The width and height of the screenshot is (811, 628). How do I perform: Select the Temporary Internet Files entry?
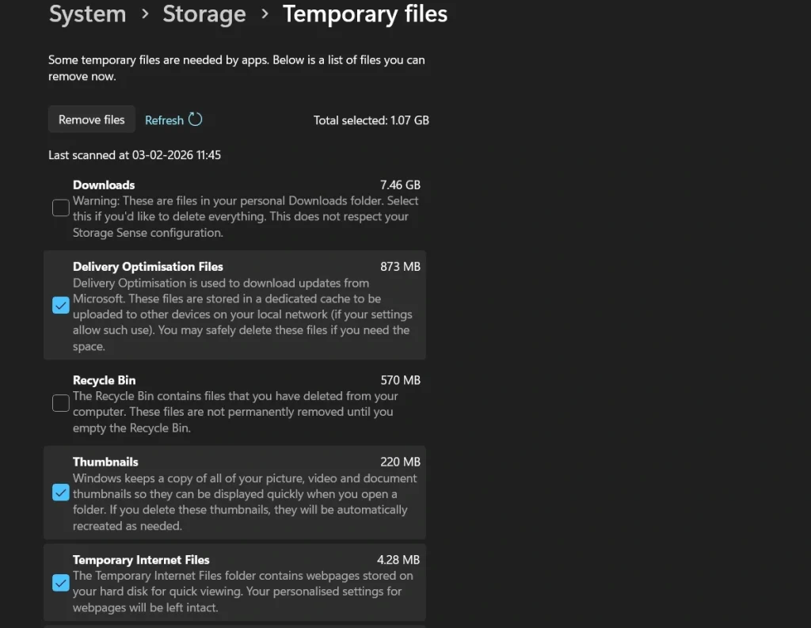141,559
